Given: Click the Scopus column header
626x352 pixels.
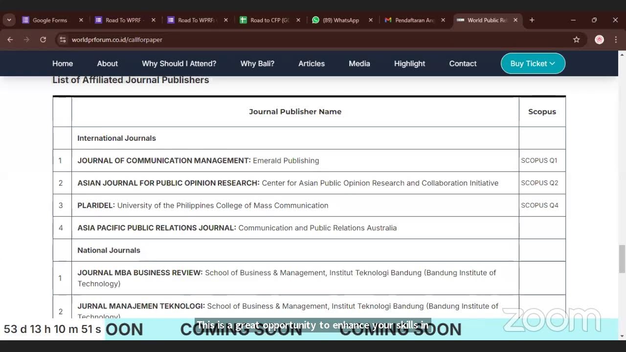Looking at the screenshot, I should click(x=542, y=111).
